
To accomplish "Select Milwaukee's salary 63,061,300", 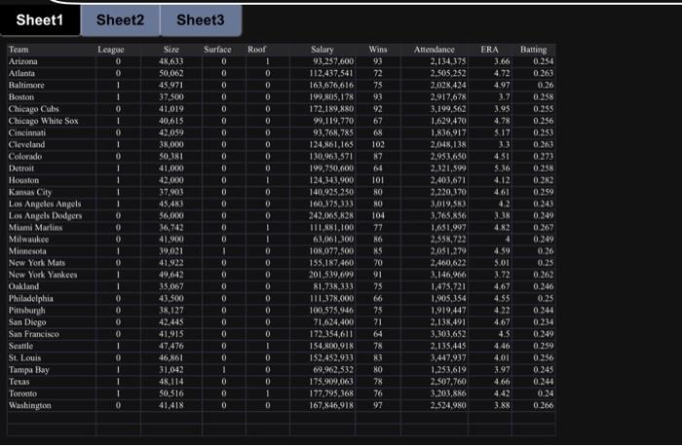I will pyautogui.click(x=333, y=240).
